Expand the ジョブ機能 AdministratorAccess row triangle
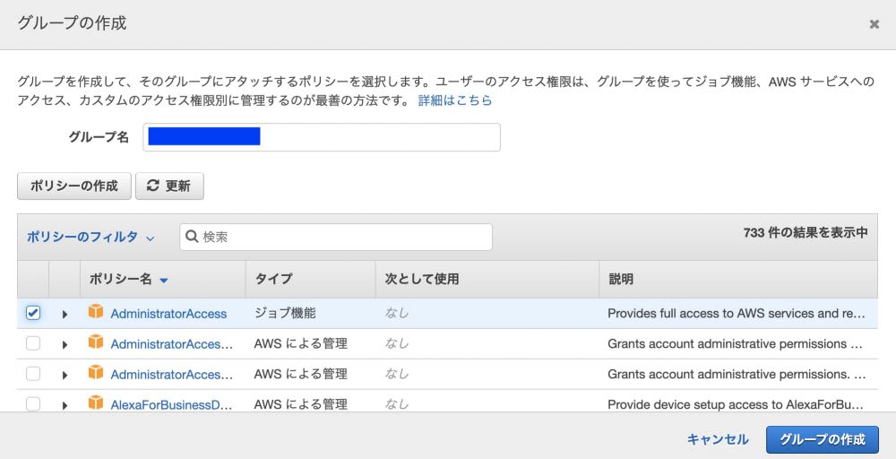Viewport: 896px width, 459px height. [x=65, y=314]
